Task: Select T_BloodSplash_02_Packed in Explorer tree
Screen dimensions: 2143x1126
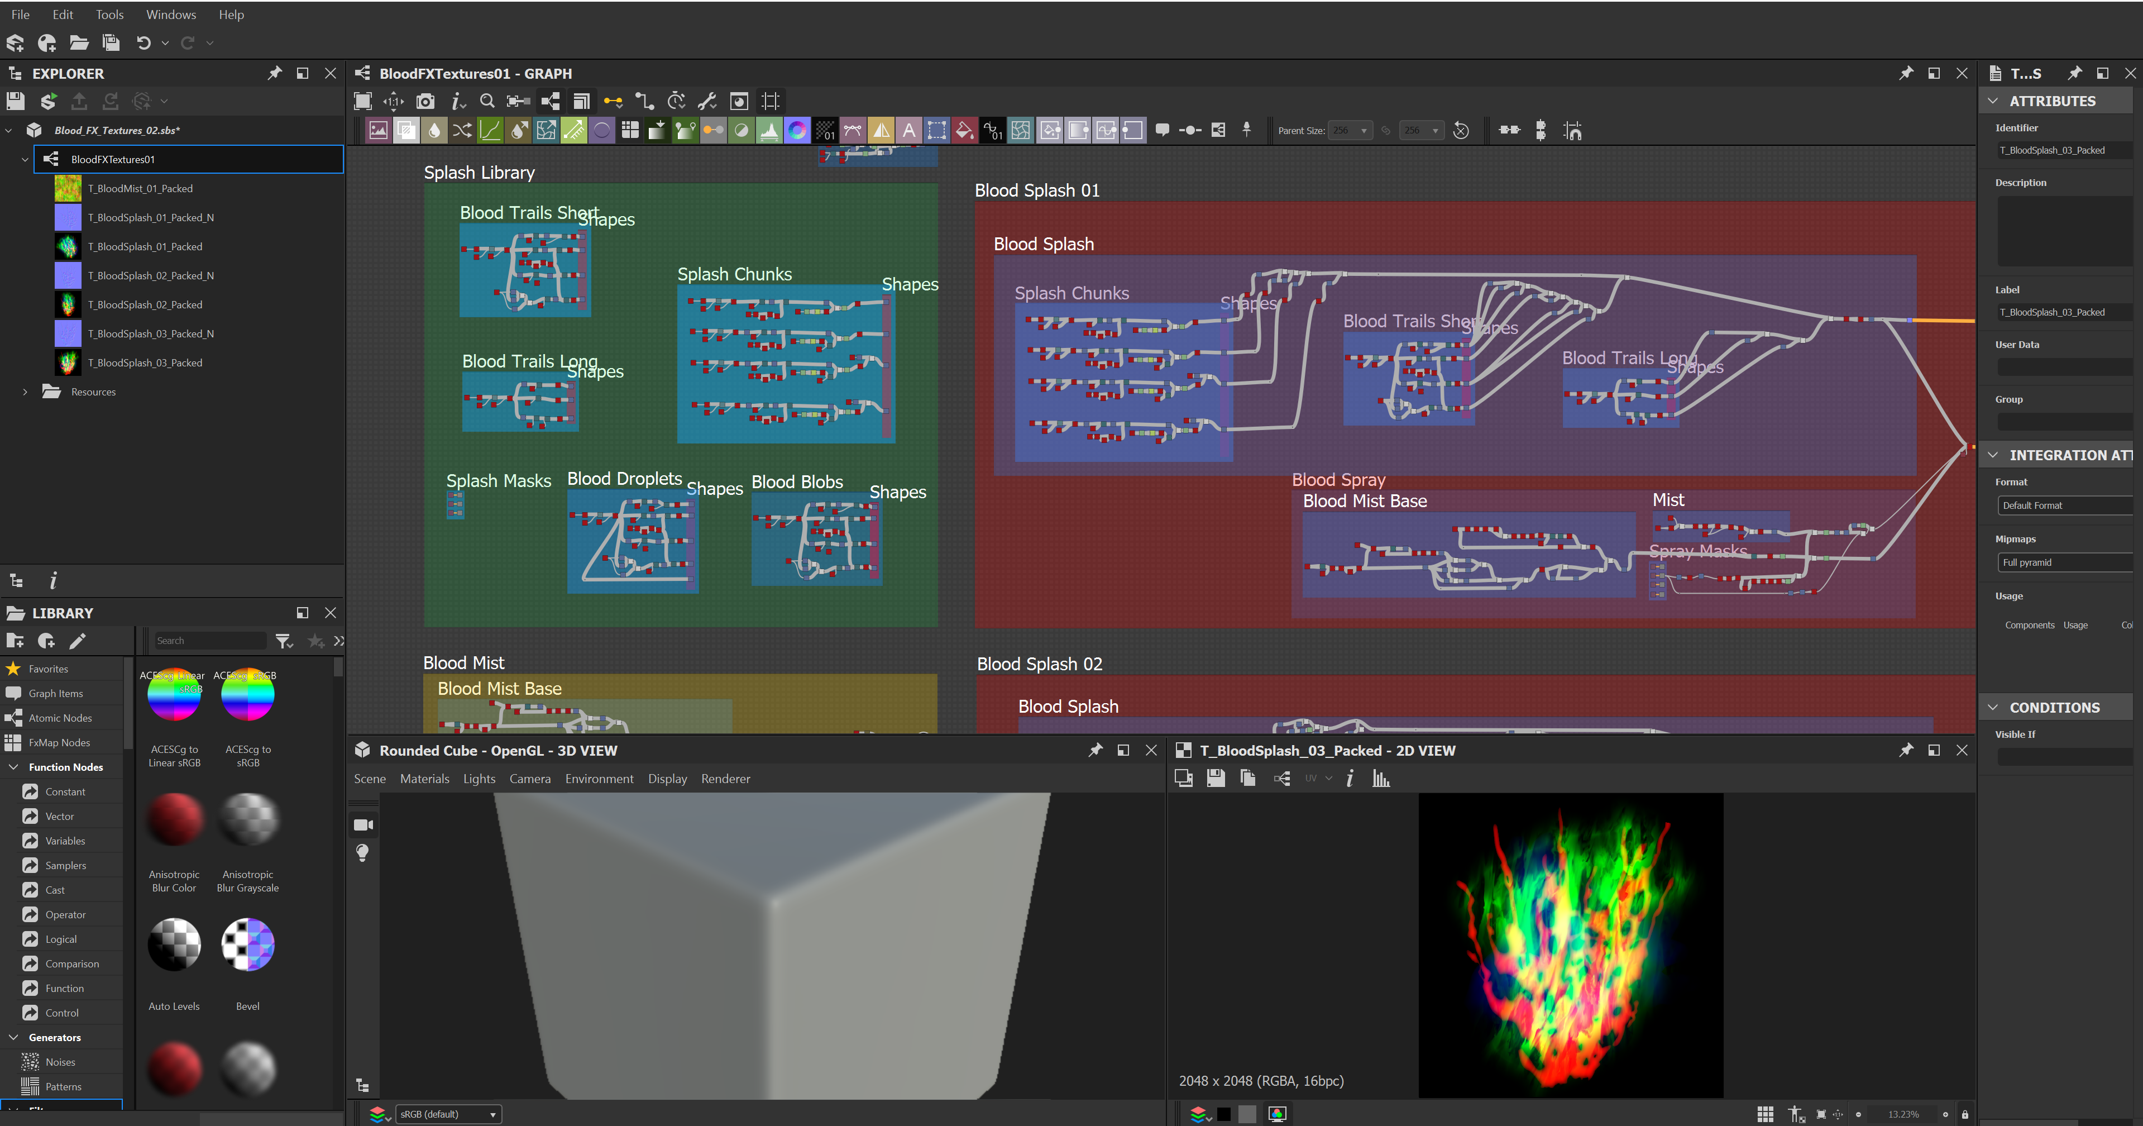Action: coord(146,304)
